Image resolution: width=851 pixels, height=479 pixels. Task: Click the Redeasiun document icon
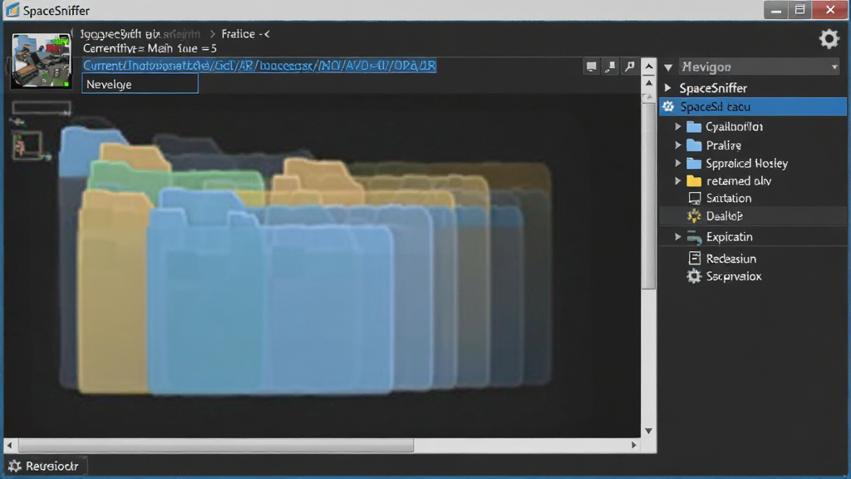point(694,259)
